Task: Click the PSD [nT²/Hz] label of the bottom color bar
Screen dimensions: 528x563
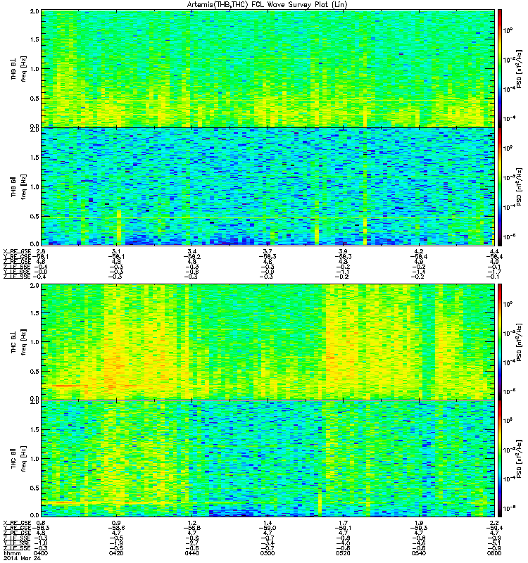Action: (x=519, y=459)
